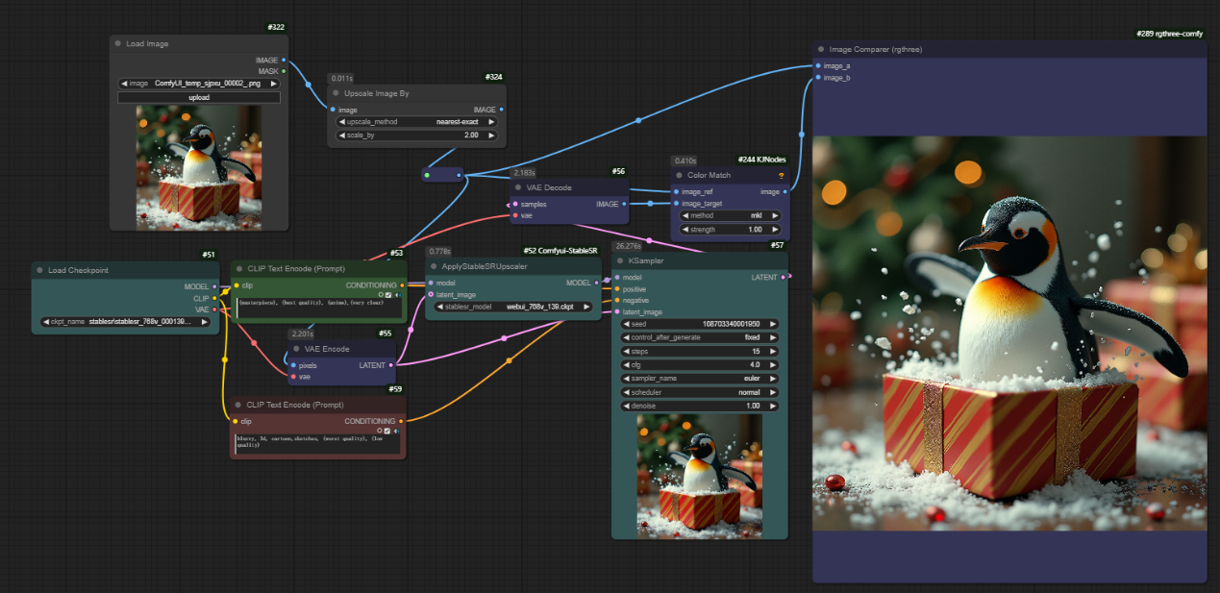The height and width of the screenshot is (593, 1220).
Task: Click the LATENT output port of VAE Encode
Action: click(392, 365)
